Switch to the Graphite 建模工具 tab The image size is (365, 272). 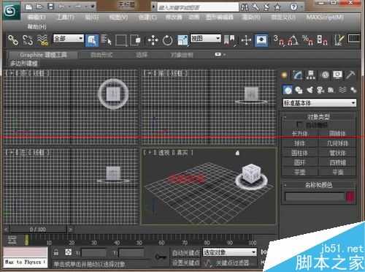43,55
